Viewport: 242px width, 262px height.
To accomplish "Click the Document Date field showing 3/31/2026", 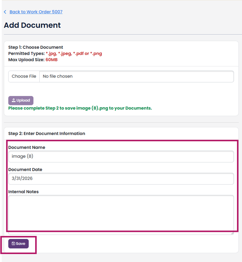I will [x=121, y=179].
